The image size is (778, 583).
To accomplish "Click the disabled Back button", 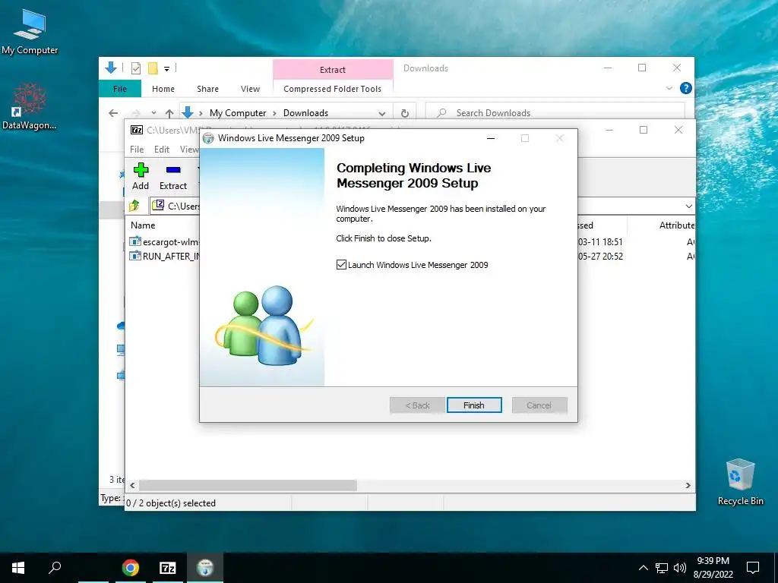I will coord(417,405).
